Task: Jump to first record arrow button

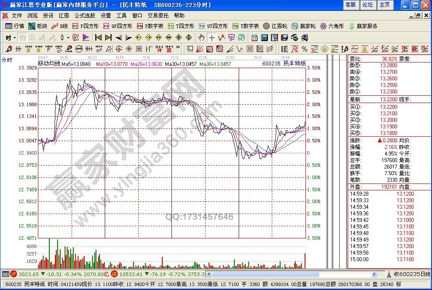Action: click(98, 38)
